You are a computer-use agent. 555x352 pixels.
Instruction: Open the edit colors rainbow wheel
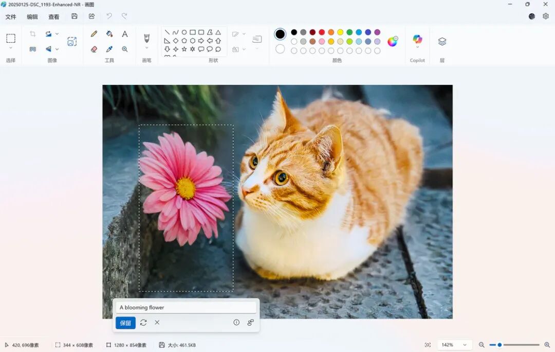coord(393,42)
